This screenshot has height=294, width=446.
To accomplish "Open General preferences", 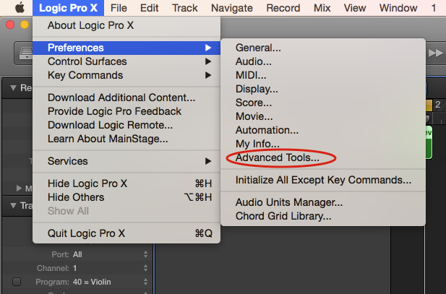I will pos(323,48).
